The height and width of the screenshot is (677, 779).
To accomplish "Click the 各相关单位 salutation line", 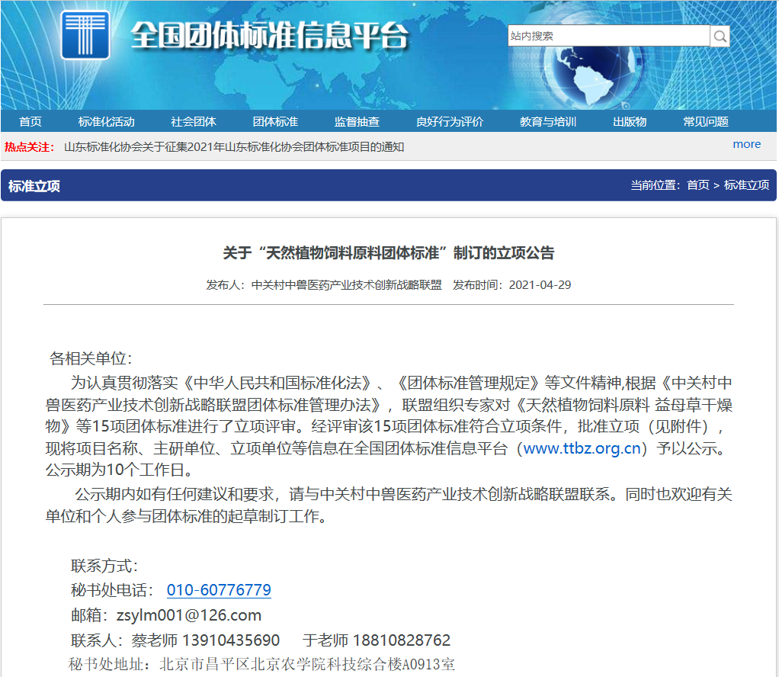I will click(x=91, y=358).
